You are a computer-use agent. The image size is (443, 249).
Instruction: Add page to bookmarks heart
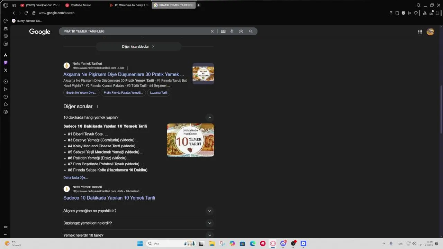pos(416,13)
